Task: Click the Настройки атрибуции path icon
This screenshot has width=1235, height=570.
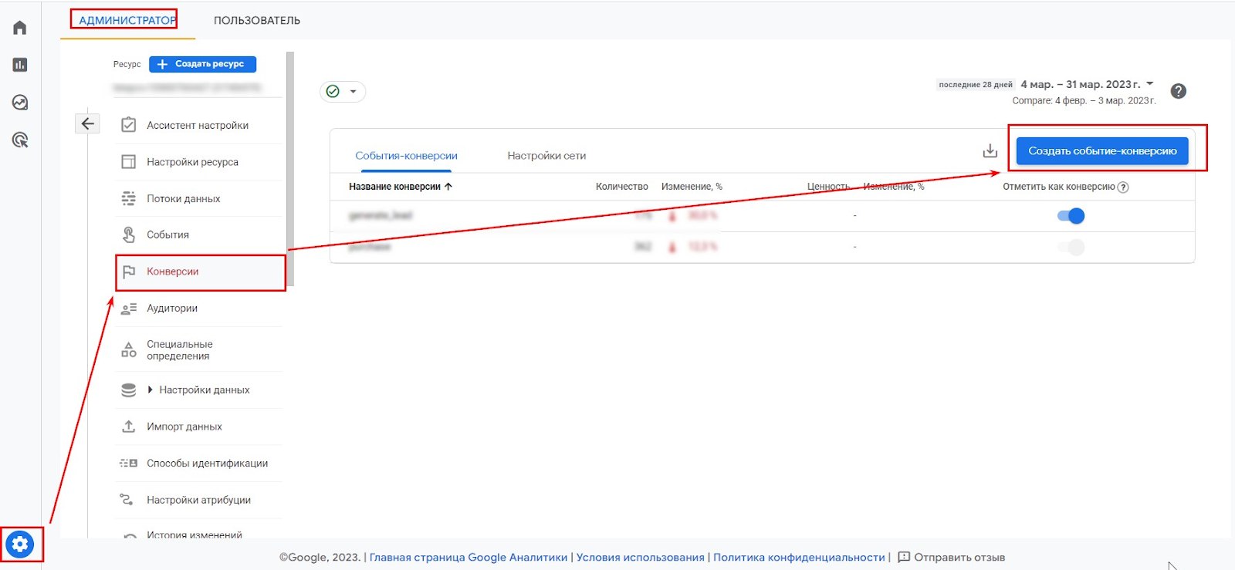Action: [x=127, y=500]
